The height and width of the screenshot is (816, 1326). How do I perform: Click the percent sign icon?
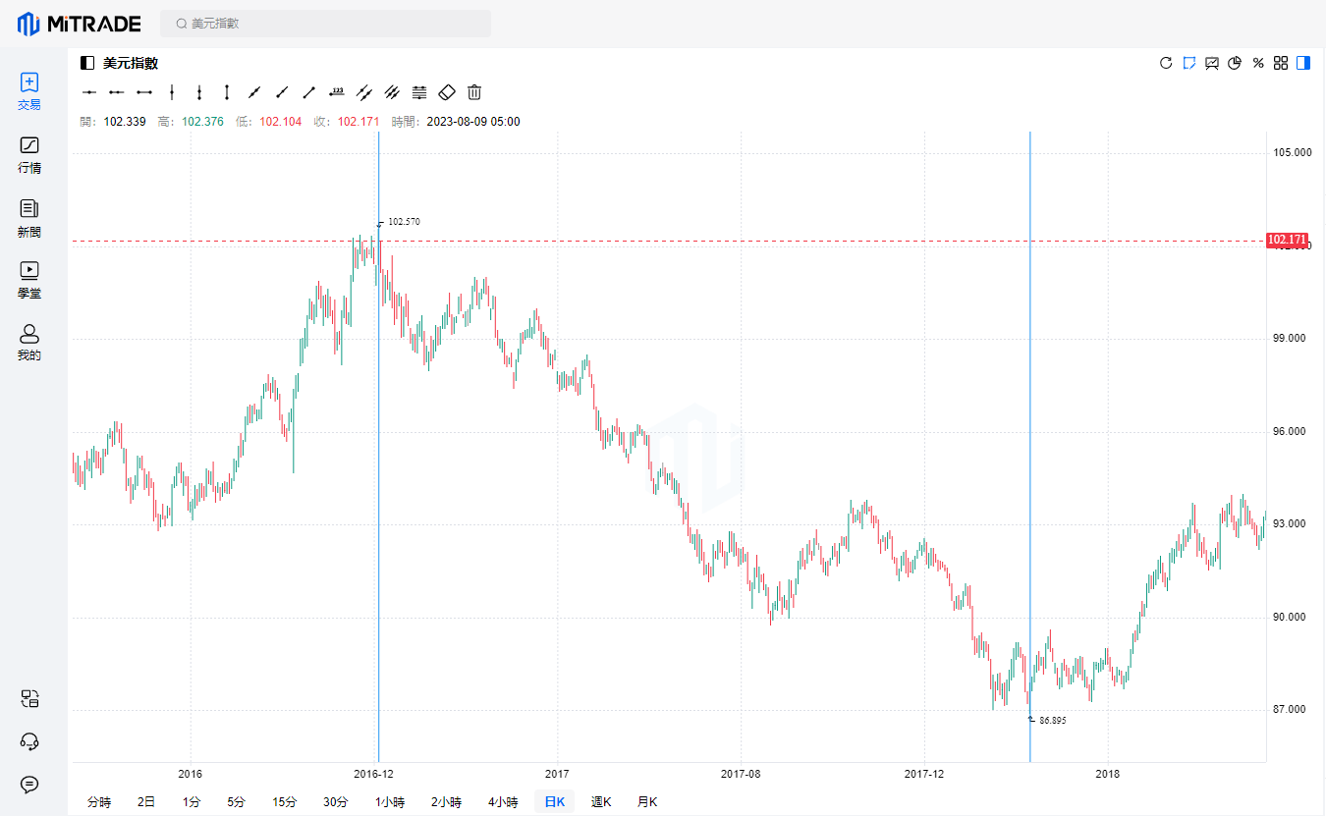[x=1258, y=63]
